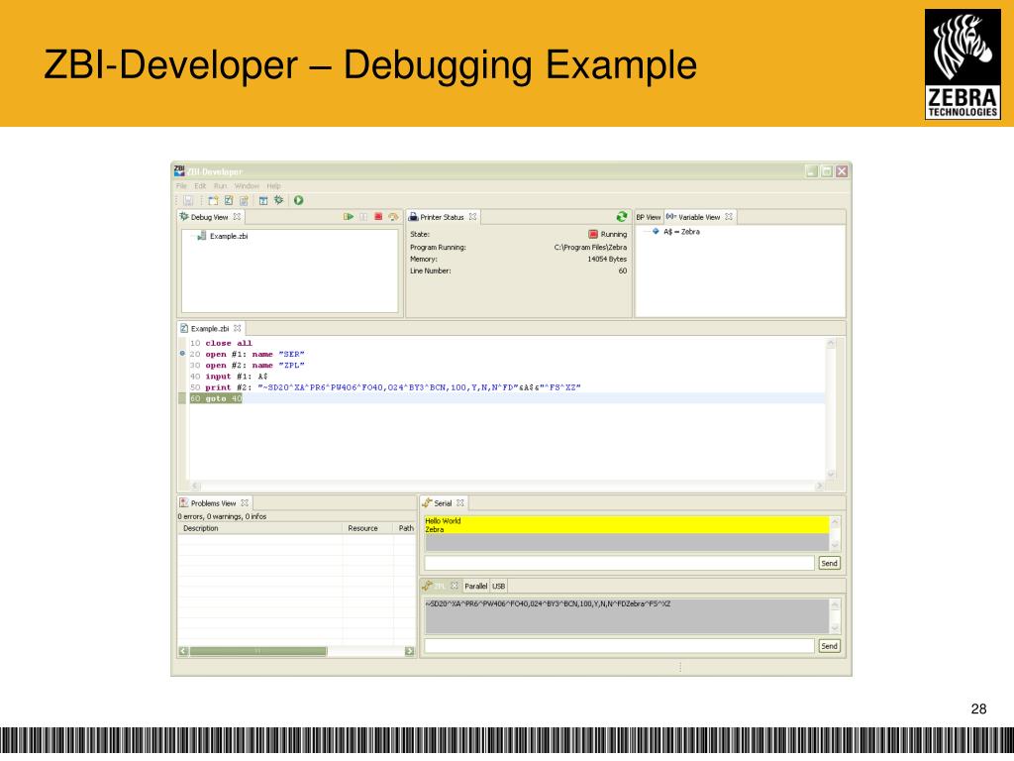1014x761 pixels.
Task: Click the Resource column header
Action: (368, 528)
